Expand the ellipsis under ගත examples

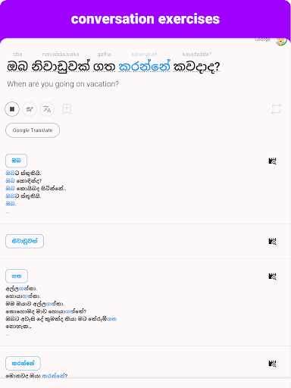(x=8, y=335)
